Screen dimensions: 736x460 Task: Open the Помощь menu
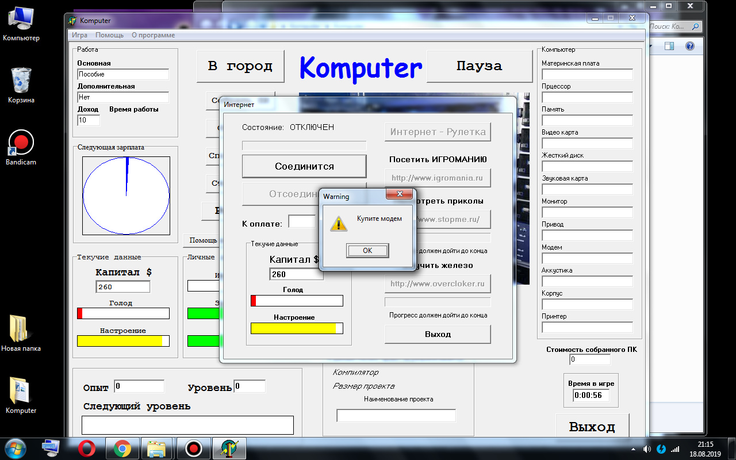tap(109, 35)
